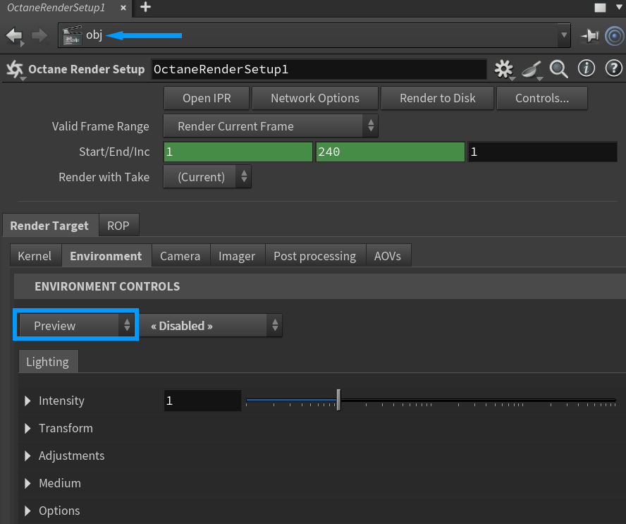The height and width of the screenshot is (524, 626).
Task: Toggle the pin pane icon
Action: click(x=589, y=35)
